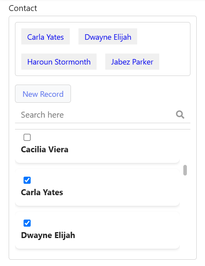The image size is (205, 266).
Task: Click the scrollbar track below the thumb
Action: click(x=185, y=212)
